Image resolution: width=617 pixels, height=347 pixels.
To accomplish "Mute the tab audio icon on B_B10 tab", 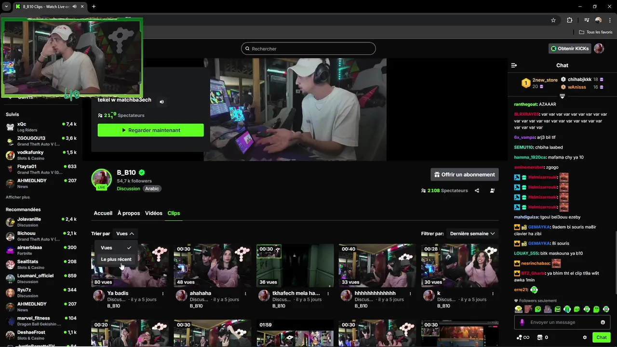I will [74, 7].
